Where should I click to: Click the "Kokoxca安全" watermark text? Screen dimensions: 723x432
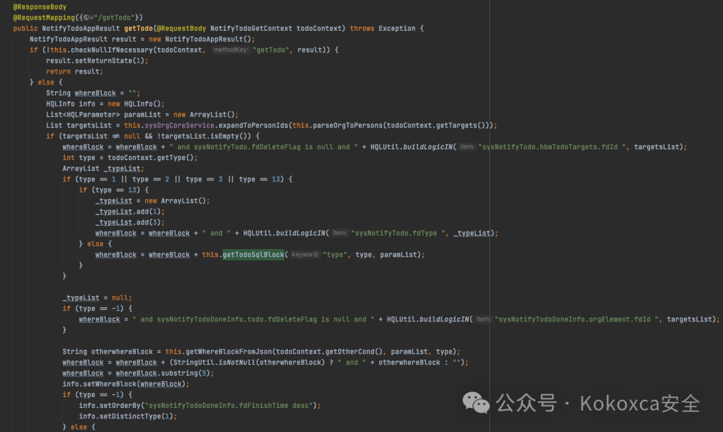[640, 403]
